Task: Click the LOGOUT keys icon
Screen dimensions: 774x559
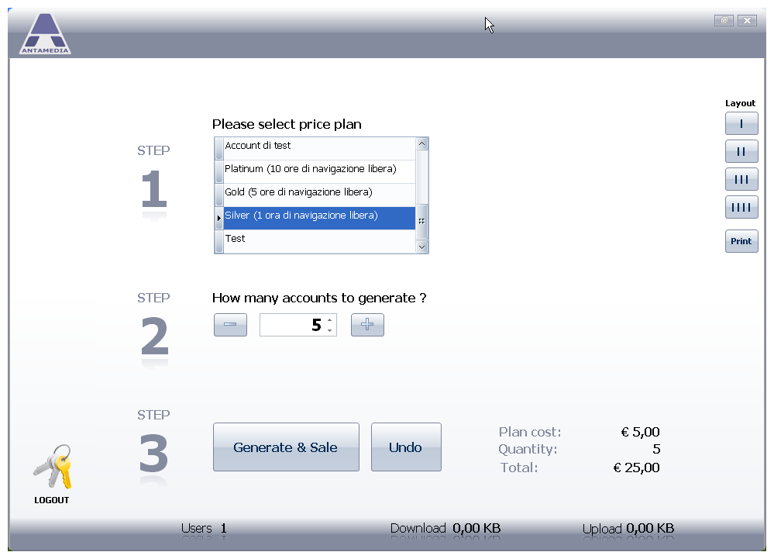Action: pos(53,467)
